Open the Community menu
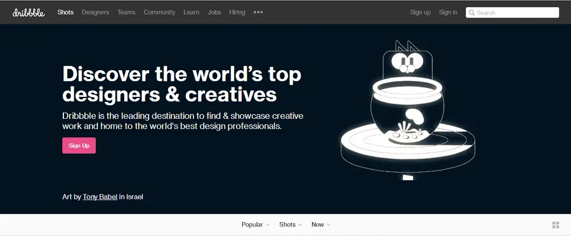571x236 pixels. 159,12
